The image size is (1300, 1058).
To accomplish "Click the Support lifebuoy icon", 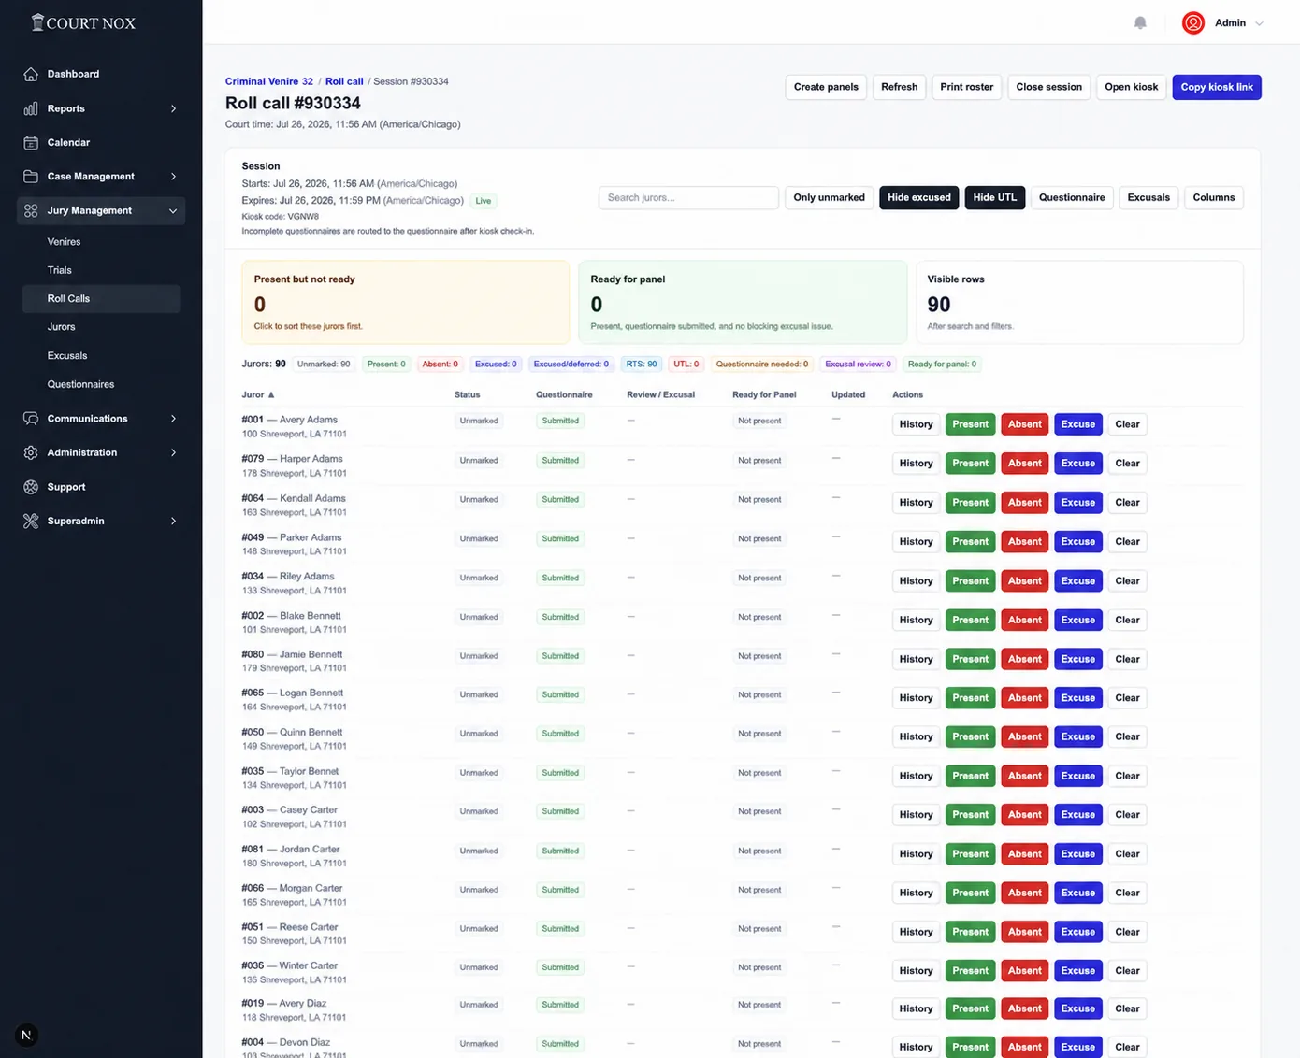I will pos(31,487).
